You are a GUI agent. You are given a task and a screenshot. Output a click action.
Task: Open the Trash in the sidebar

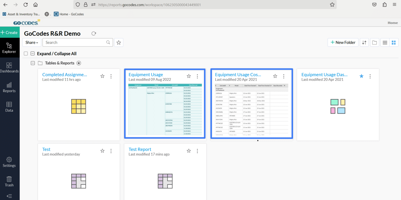click(9, 182)
